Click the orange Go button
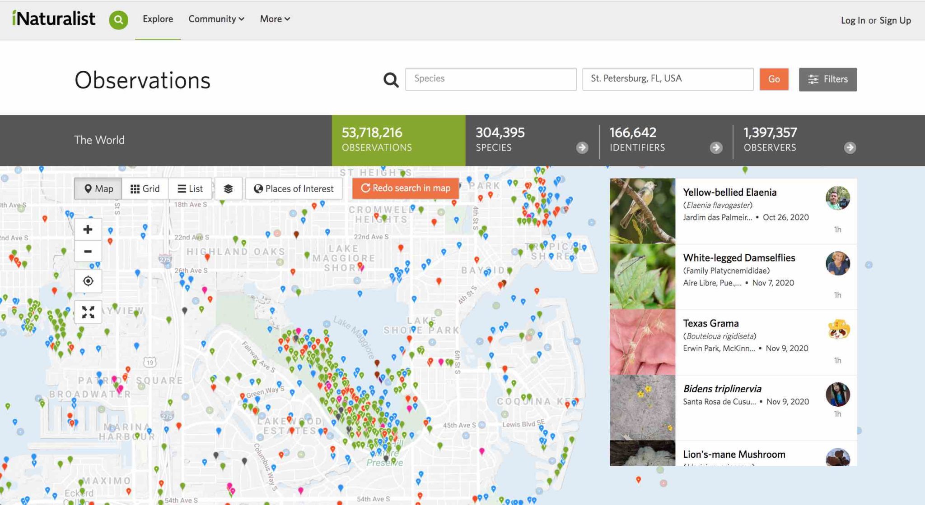This screenshot has height=505, width=925. tap(774, 79)
